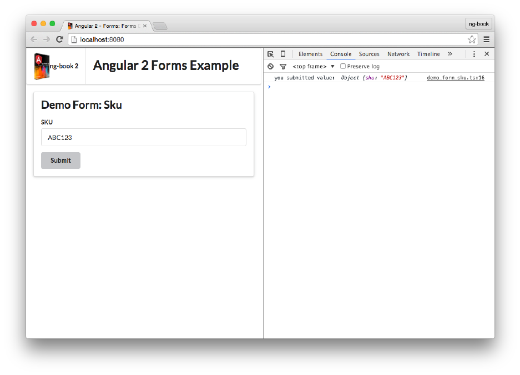Image resolution: width=520 pixels, height=375 pixels.
Task: Switch to the Timeline tab
Action: pos(428,54)
